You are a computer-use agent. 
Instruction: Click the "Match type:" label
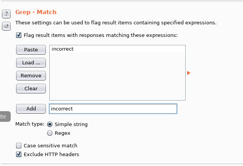click(29, 124)
